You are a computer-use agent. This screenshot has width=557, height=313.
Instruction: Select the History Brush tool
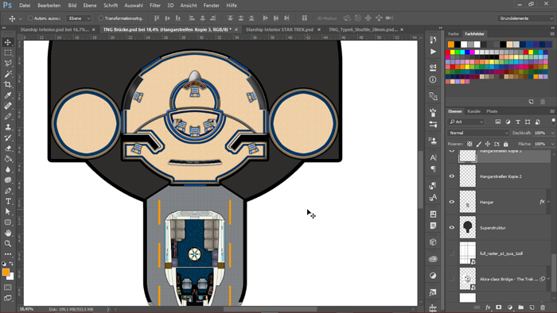click(8, 138)
